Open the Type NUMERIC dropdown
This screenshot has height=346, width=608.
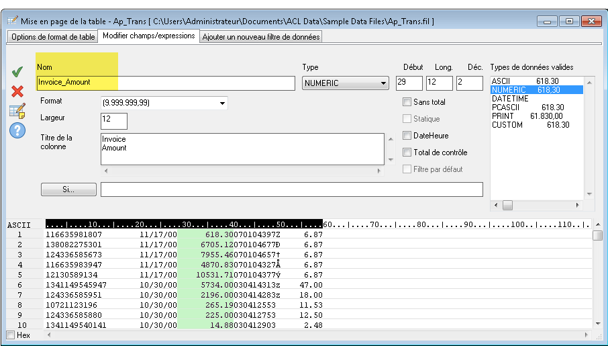[x=346, y=83]
